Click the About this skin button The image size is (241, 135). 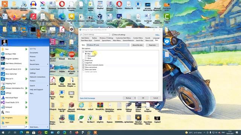pyautogui.click(x=137, y=45)
